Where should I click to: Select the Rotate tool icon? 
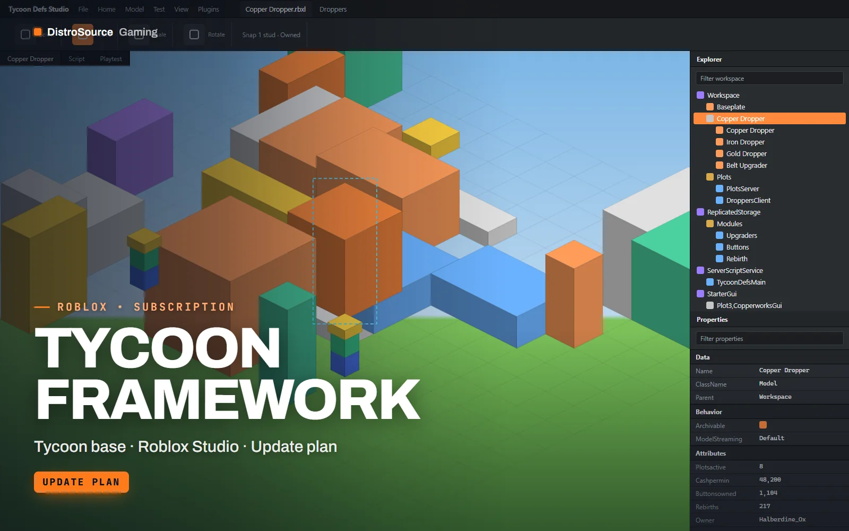tap(194, 35)
